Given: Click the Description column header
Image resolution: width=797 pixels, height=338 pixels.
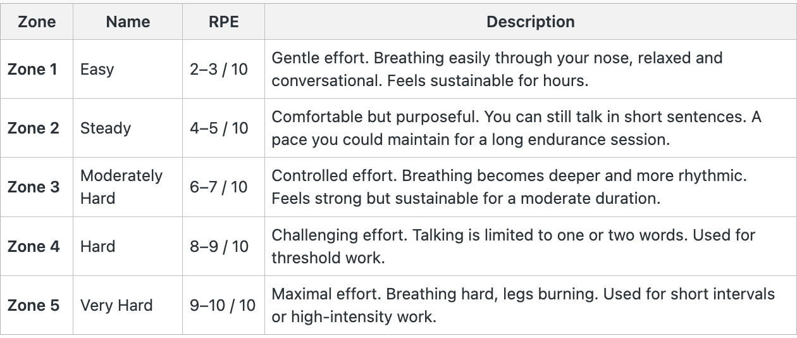Looking at the screenshot, I should point(530,22).
